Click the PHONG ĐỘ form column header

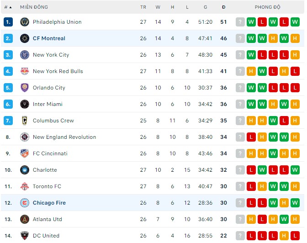click(268, 7)
